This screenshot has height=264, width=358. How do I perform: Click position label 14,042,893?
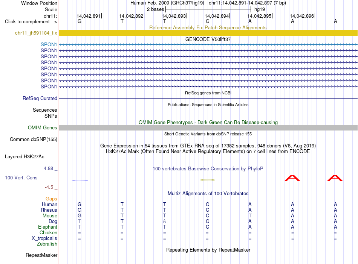[174, 16]
